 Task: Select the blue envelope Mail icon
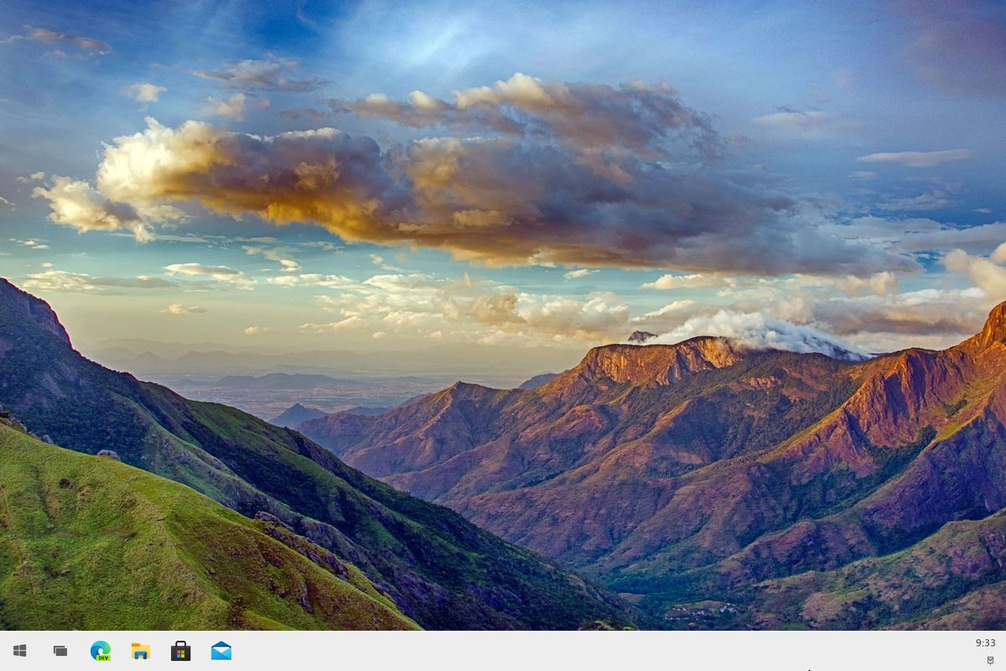[x=220, y=650]
